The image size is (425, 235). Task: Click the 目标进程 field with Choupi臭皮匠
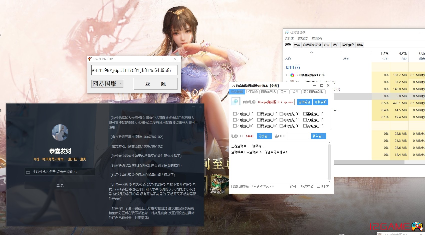[x=276, y=102]
